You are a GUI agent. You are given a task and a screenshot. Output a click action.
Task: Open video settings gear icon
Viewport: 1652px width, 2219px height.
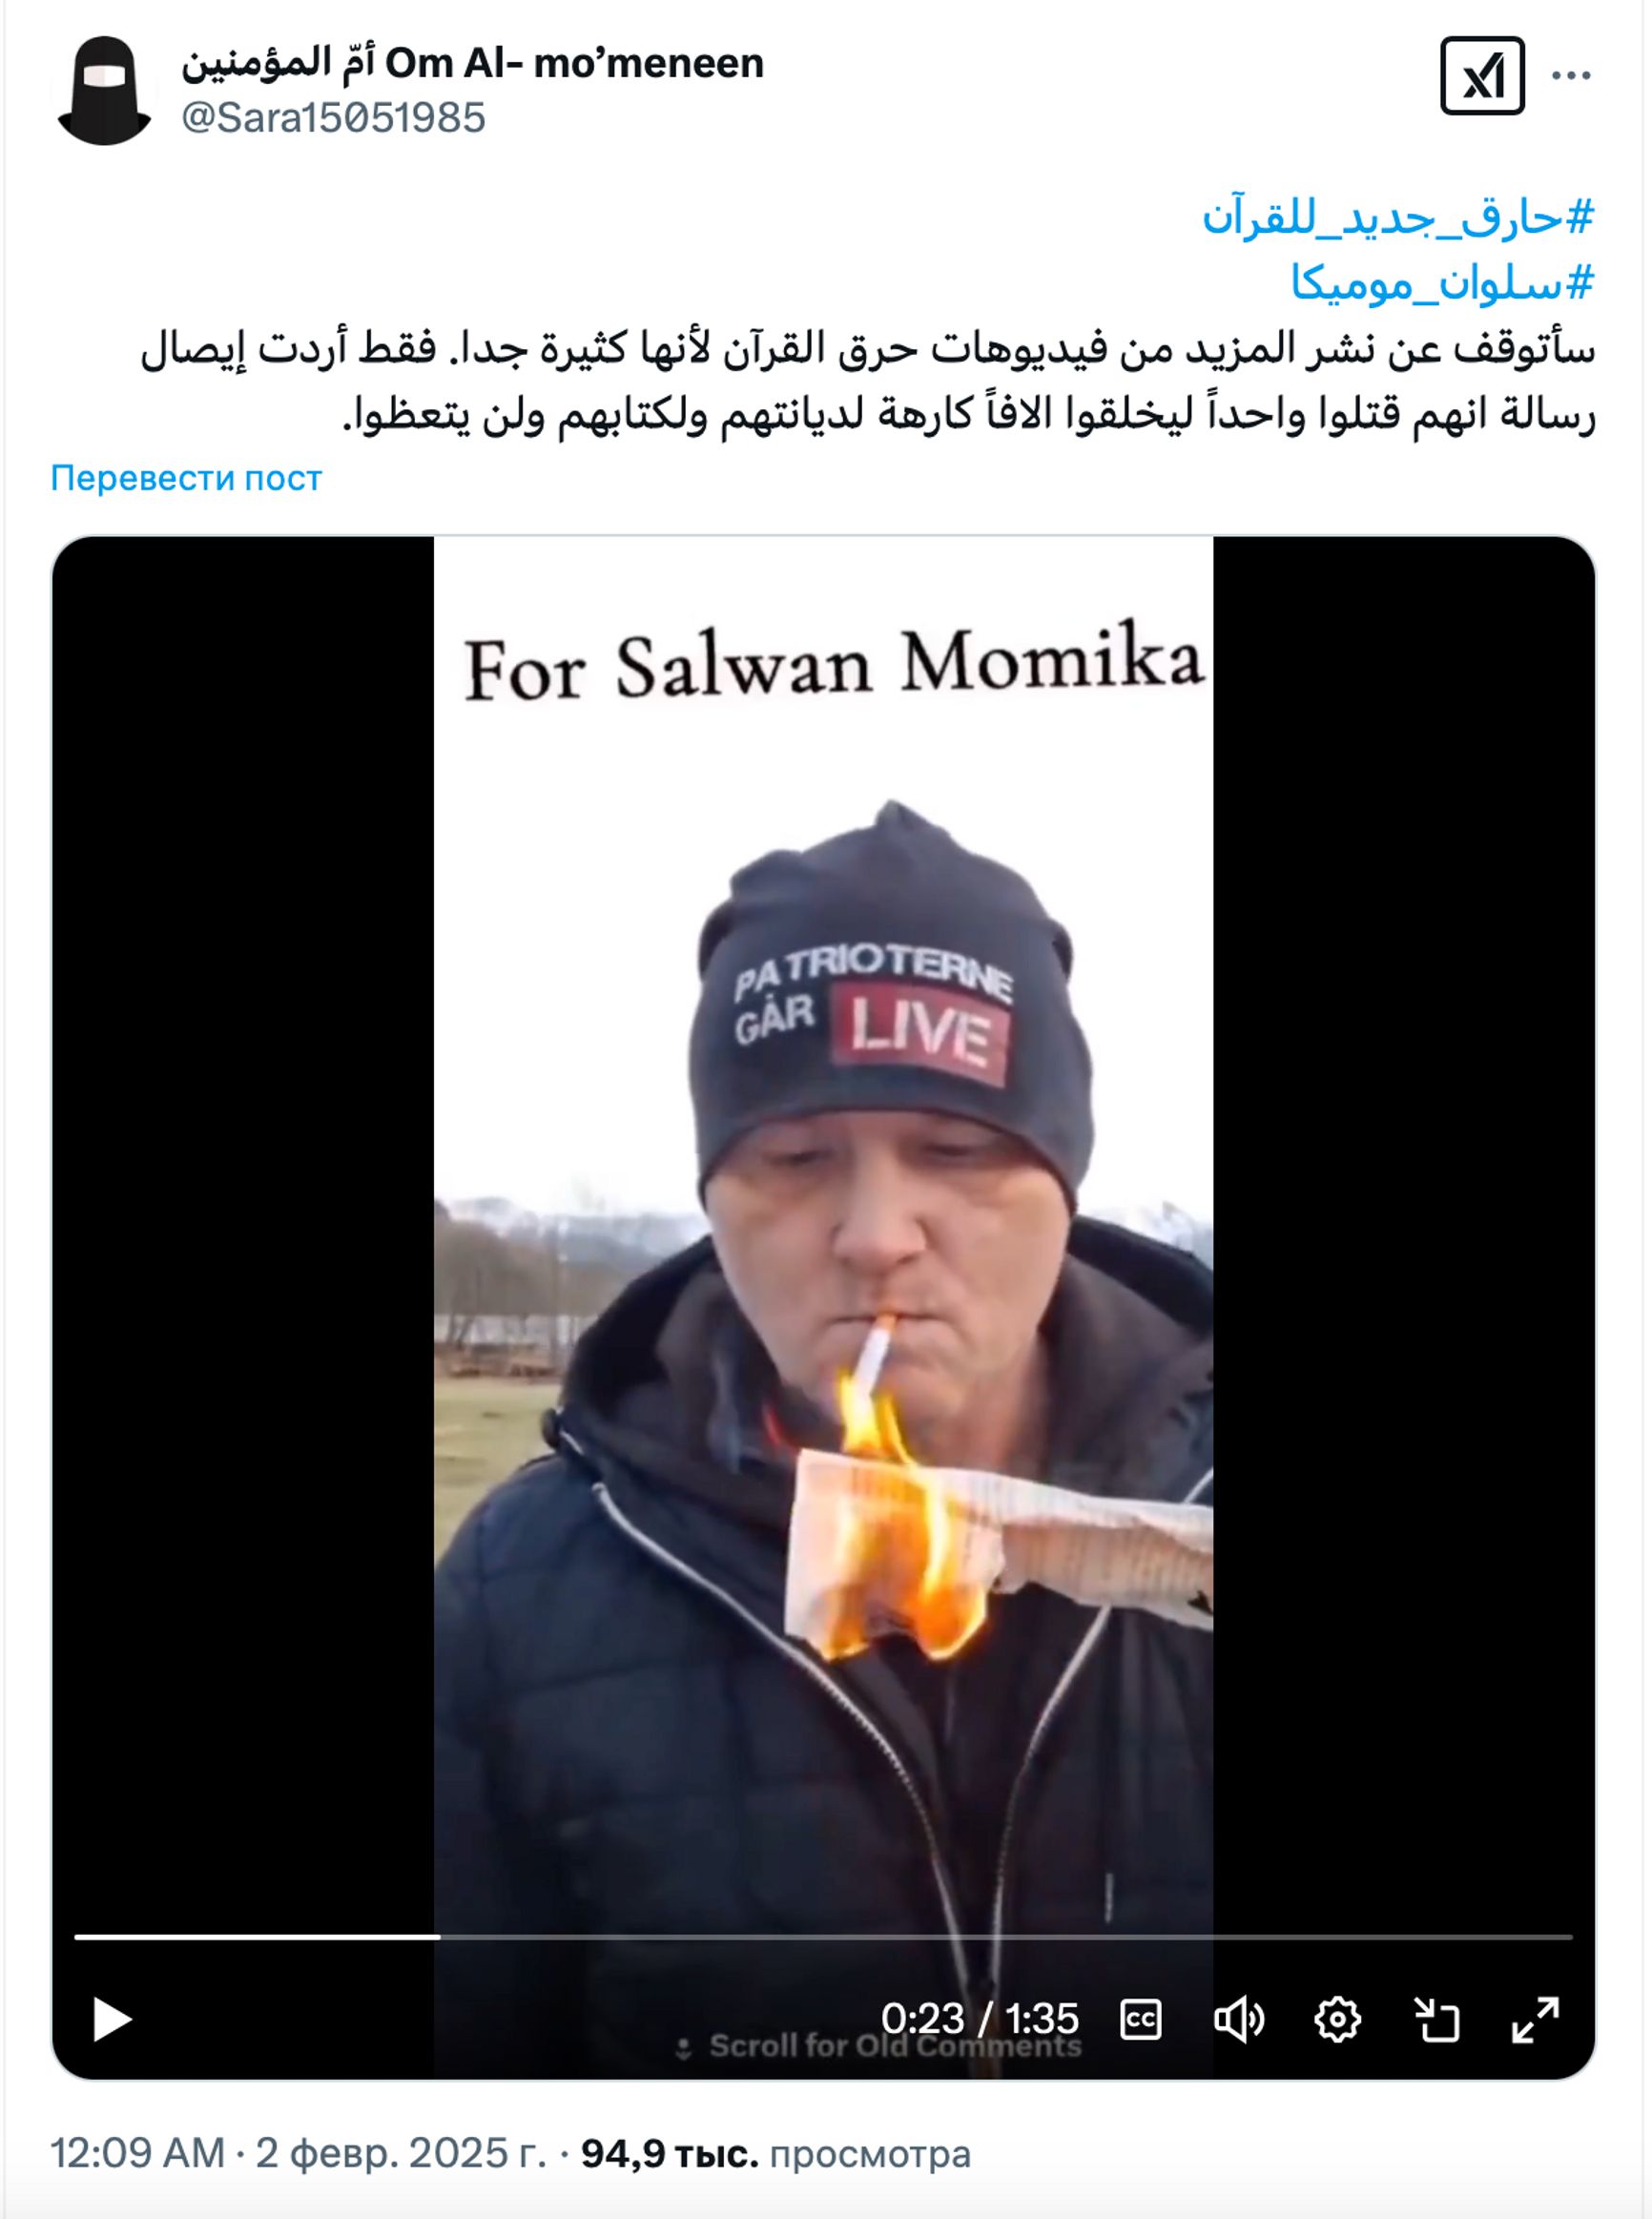[x=1337, y=2019]
